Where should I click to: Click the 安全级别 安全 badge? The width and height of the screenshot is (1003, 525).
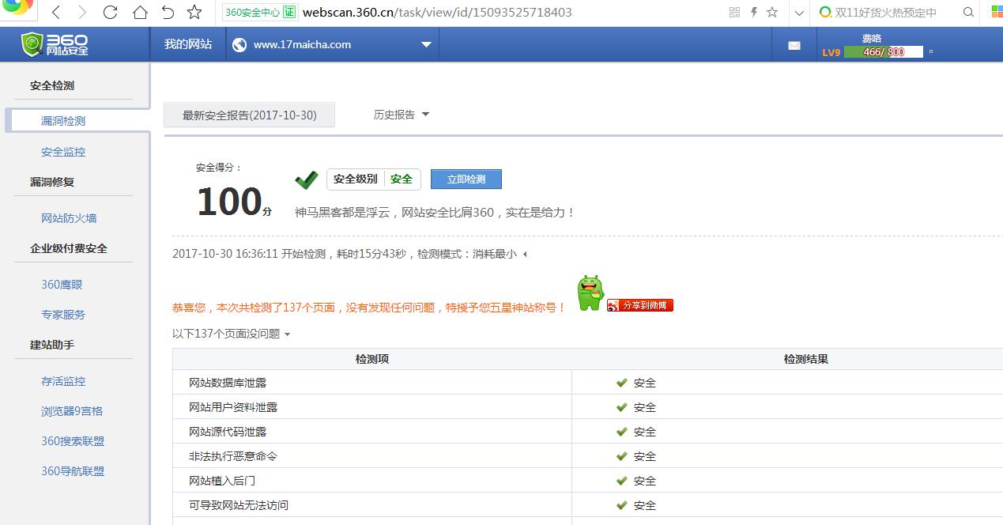click(x=374, y=179)
